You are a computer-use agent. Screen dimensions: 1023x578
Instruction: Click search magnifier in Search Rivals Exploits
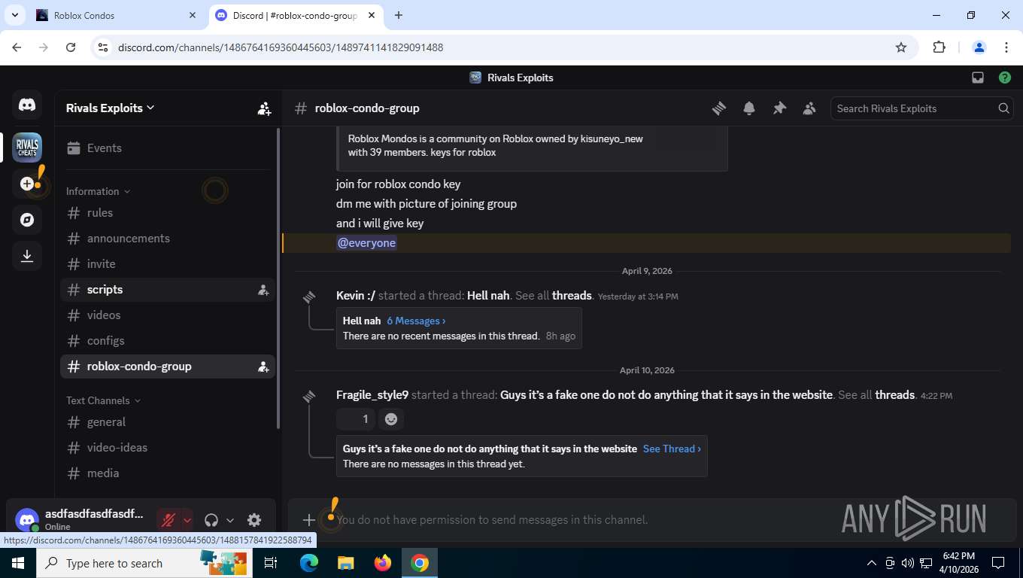click(x=1003, y=108)
